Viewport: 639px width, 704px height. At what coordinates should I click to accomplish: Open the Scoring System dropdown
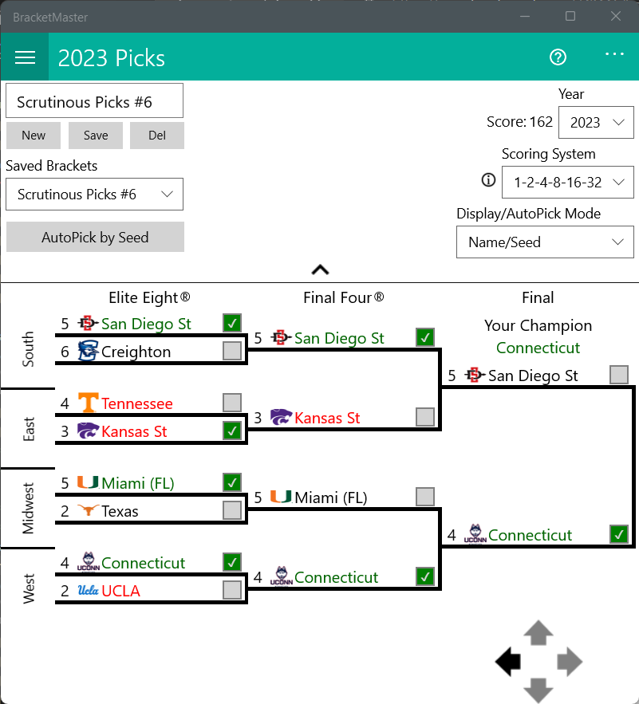568,182
